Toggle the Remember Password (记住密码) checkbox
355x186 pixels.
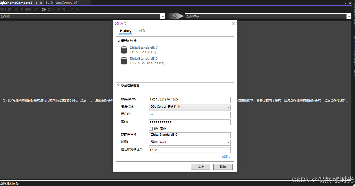[151, 129]
